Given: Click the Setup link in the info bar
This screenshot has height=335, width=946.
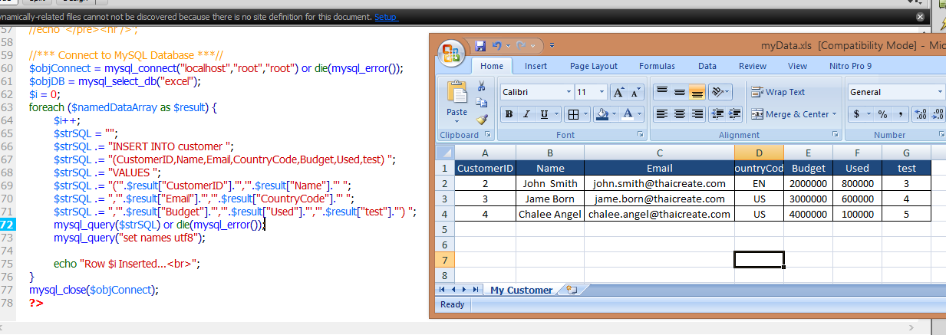Looking at the screenshot, I should pyautogui.click(x=386, y=17).
